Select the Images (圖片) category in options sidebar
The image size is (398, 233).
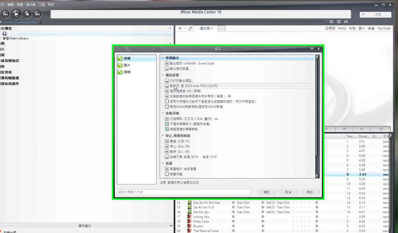(137, 65)
